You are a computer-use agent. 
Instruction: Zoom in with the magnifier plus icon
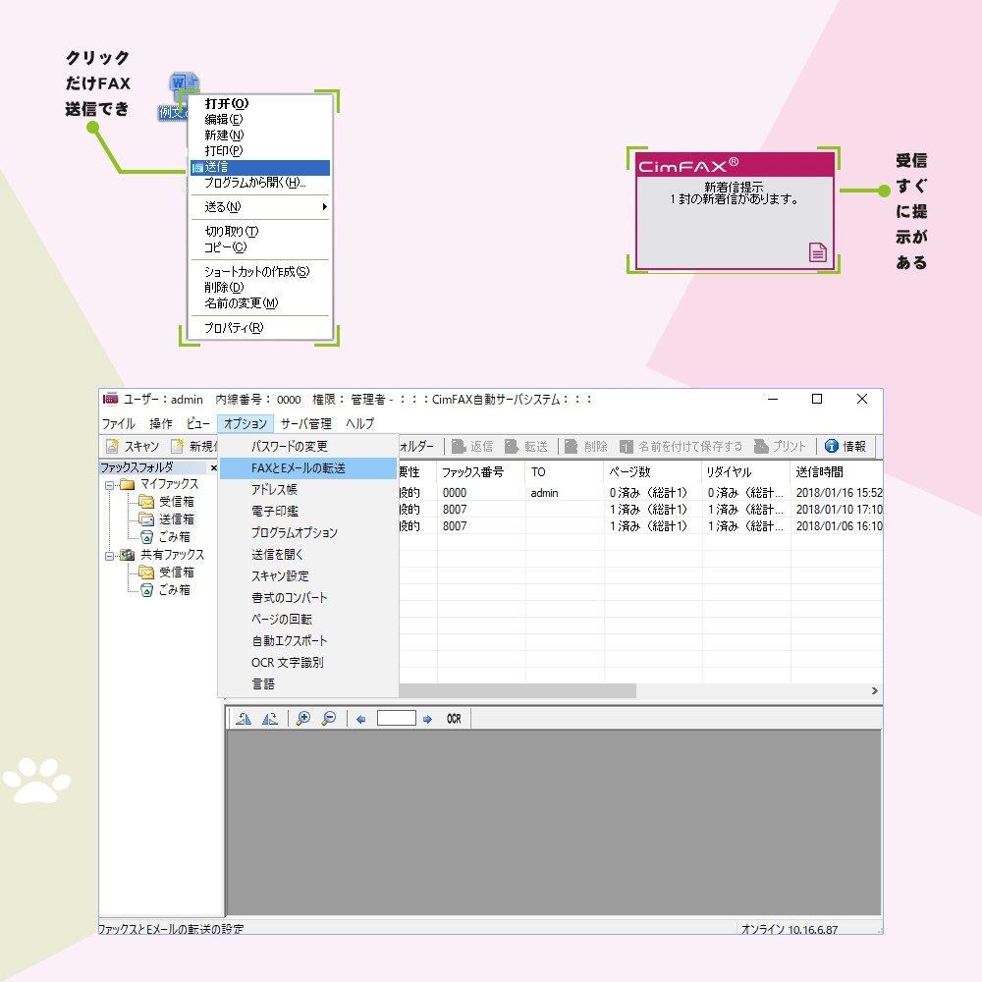[303, 718]
